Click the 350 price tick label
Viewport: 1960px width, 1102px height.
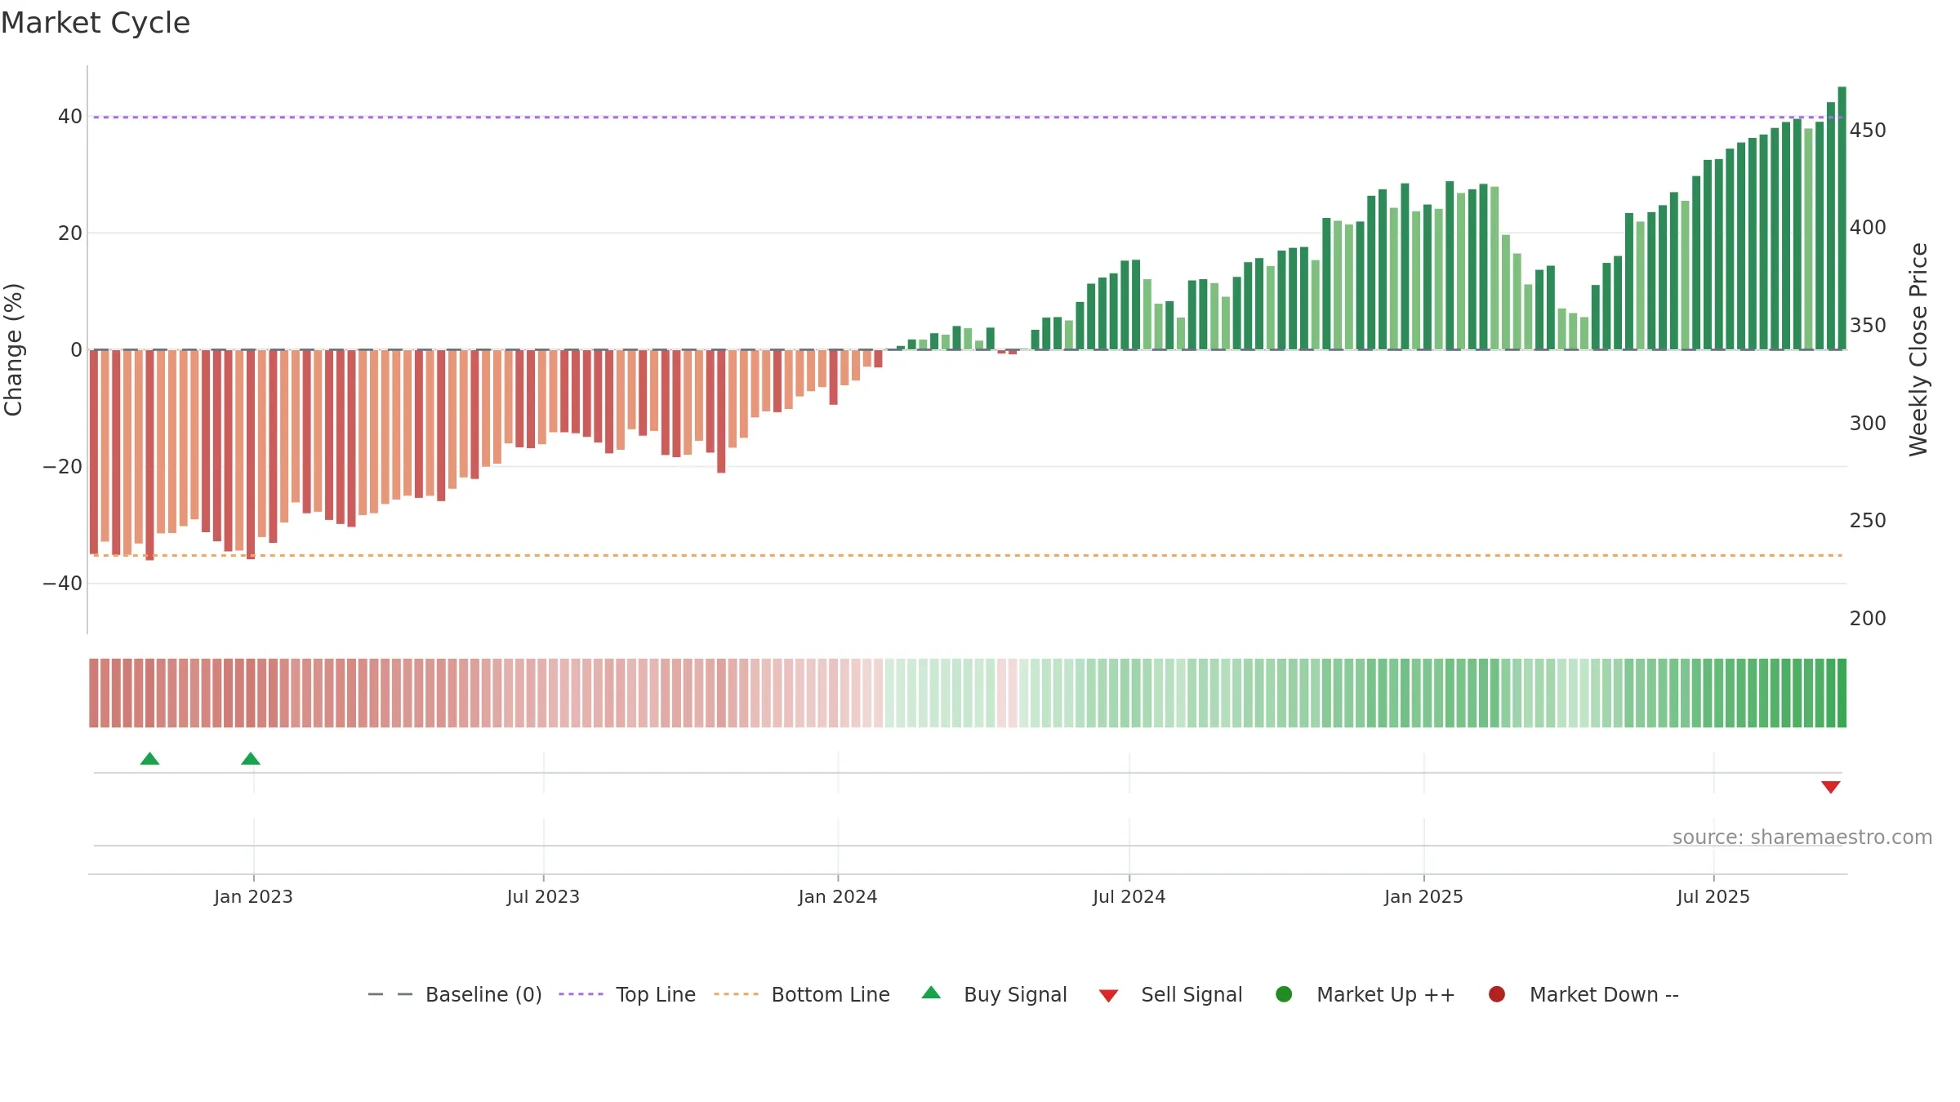coord(1868,326)
